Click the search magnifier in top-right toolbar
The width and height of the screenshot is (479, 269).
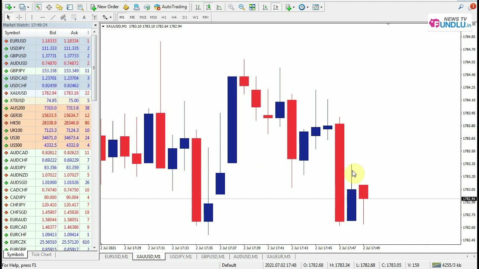pos(461,7)
